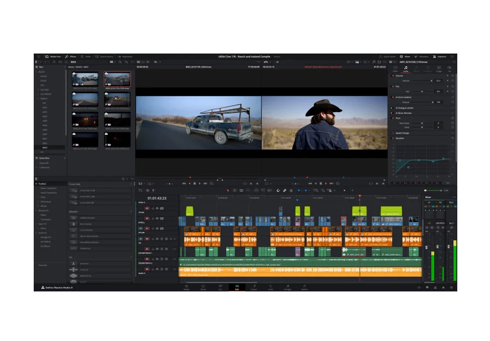
Task: Enable the AI Music Remover
Action: click(x=392, y=113)
